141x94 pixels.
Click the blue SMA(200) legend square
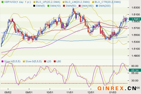97,6
